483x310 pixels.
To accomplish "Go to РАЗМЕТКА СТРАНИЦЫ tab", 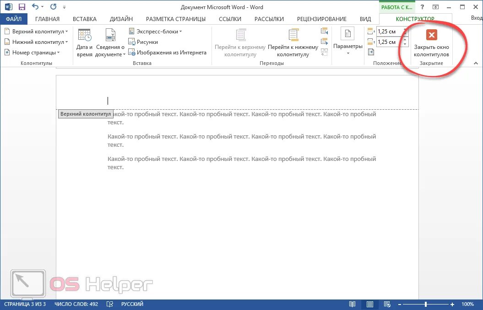I will pos(176,19).
